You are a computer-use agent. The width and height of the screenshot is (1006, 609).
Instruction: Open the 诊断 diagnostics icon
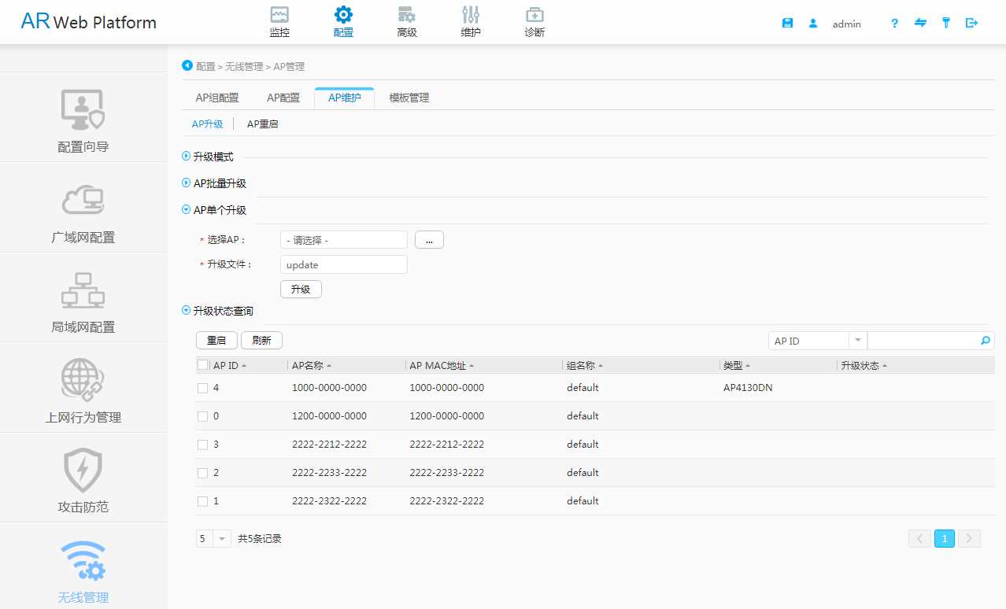click(534, 16)
